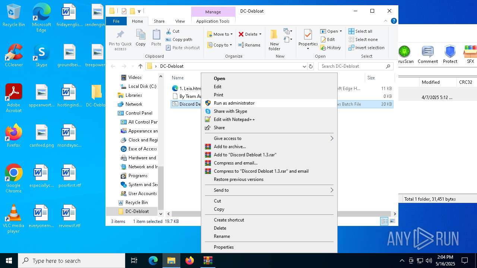This screenshot has height=268, width=477.
Task: Open Adobe Acrobat desktop icon
Action: click(x=14, y=98)
